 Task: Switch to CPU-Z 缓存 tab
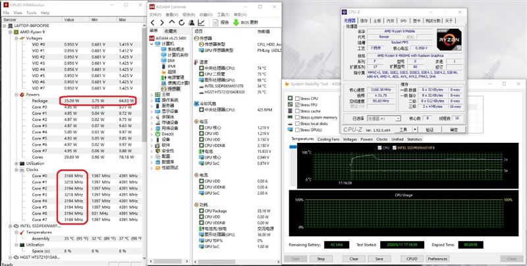pyautogui.click(x=364, y=21)
